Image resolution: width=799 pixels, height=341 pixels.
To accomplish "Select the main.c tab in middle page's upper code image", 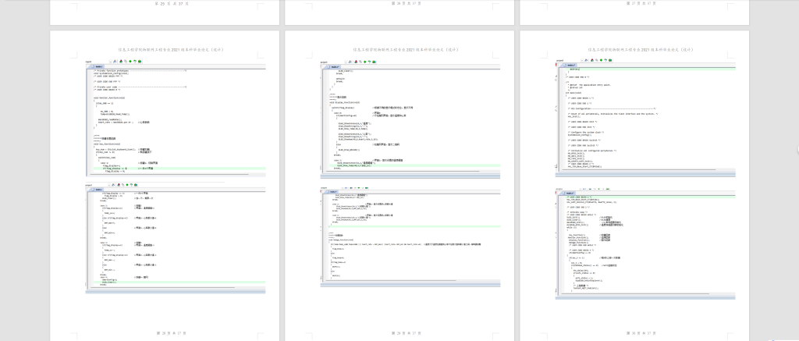I will (x=335, y=67).
